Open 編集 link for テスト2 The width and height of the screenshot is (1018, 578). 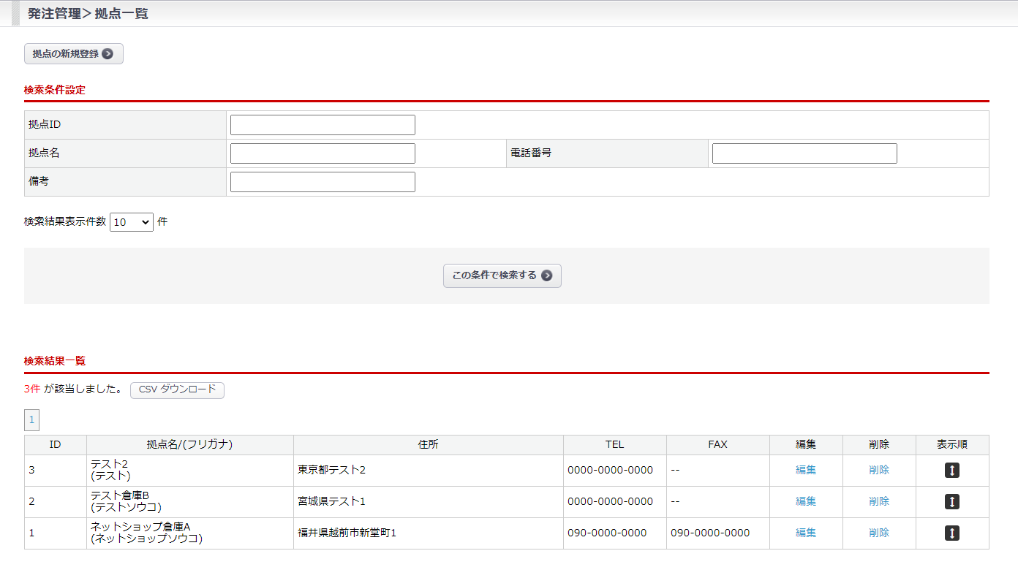[x=806, y=470]
